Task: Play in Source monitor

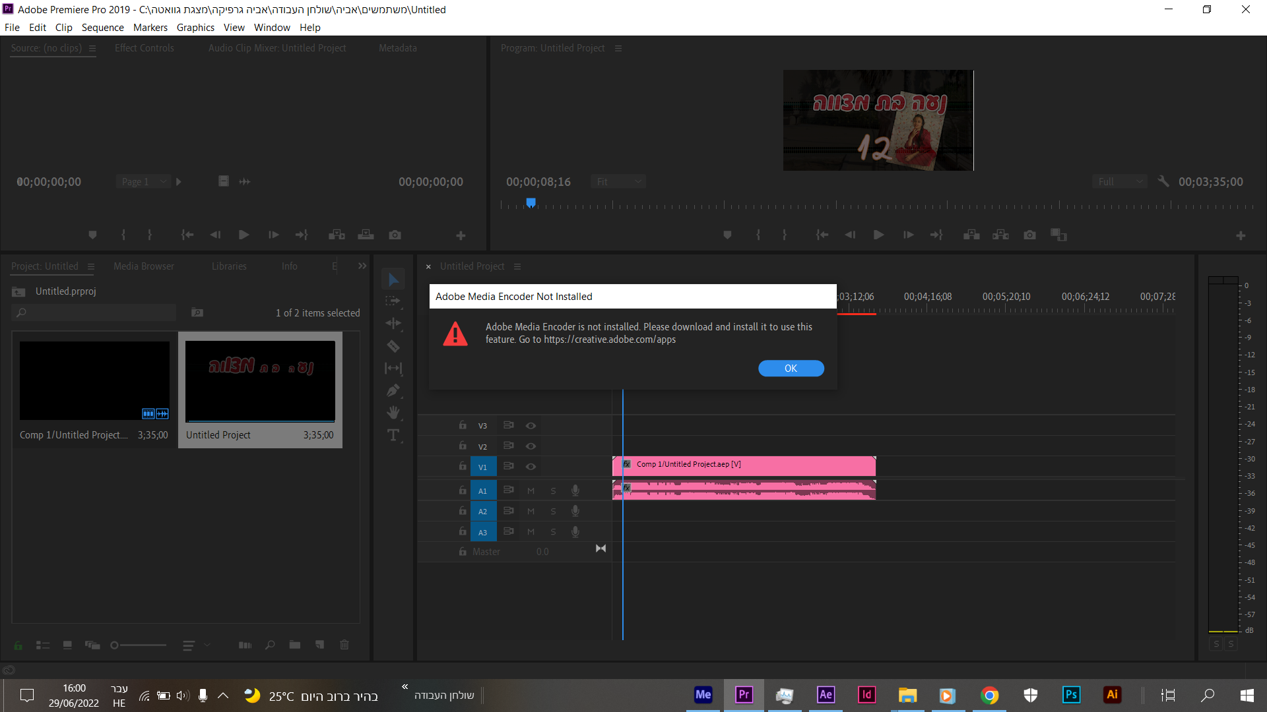Action: 244,235
